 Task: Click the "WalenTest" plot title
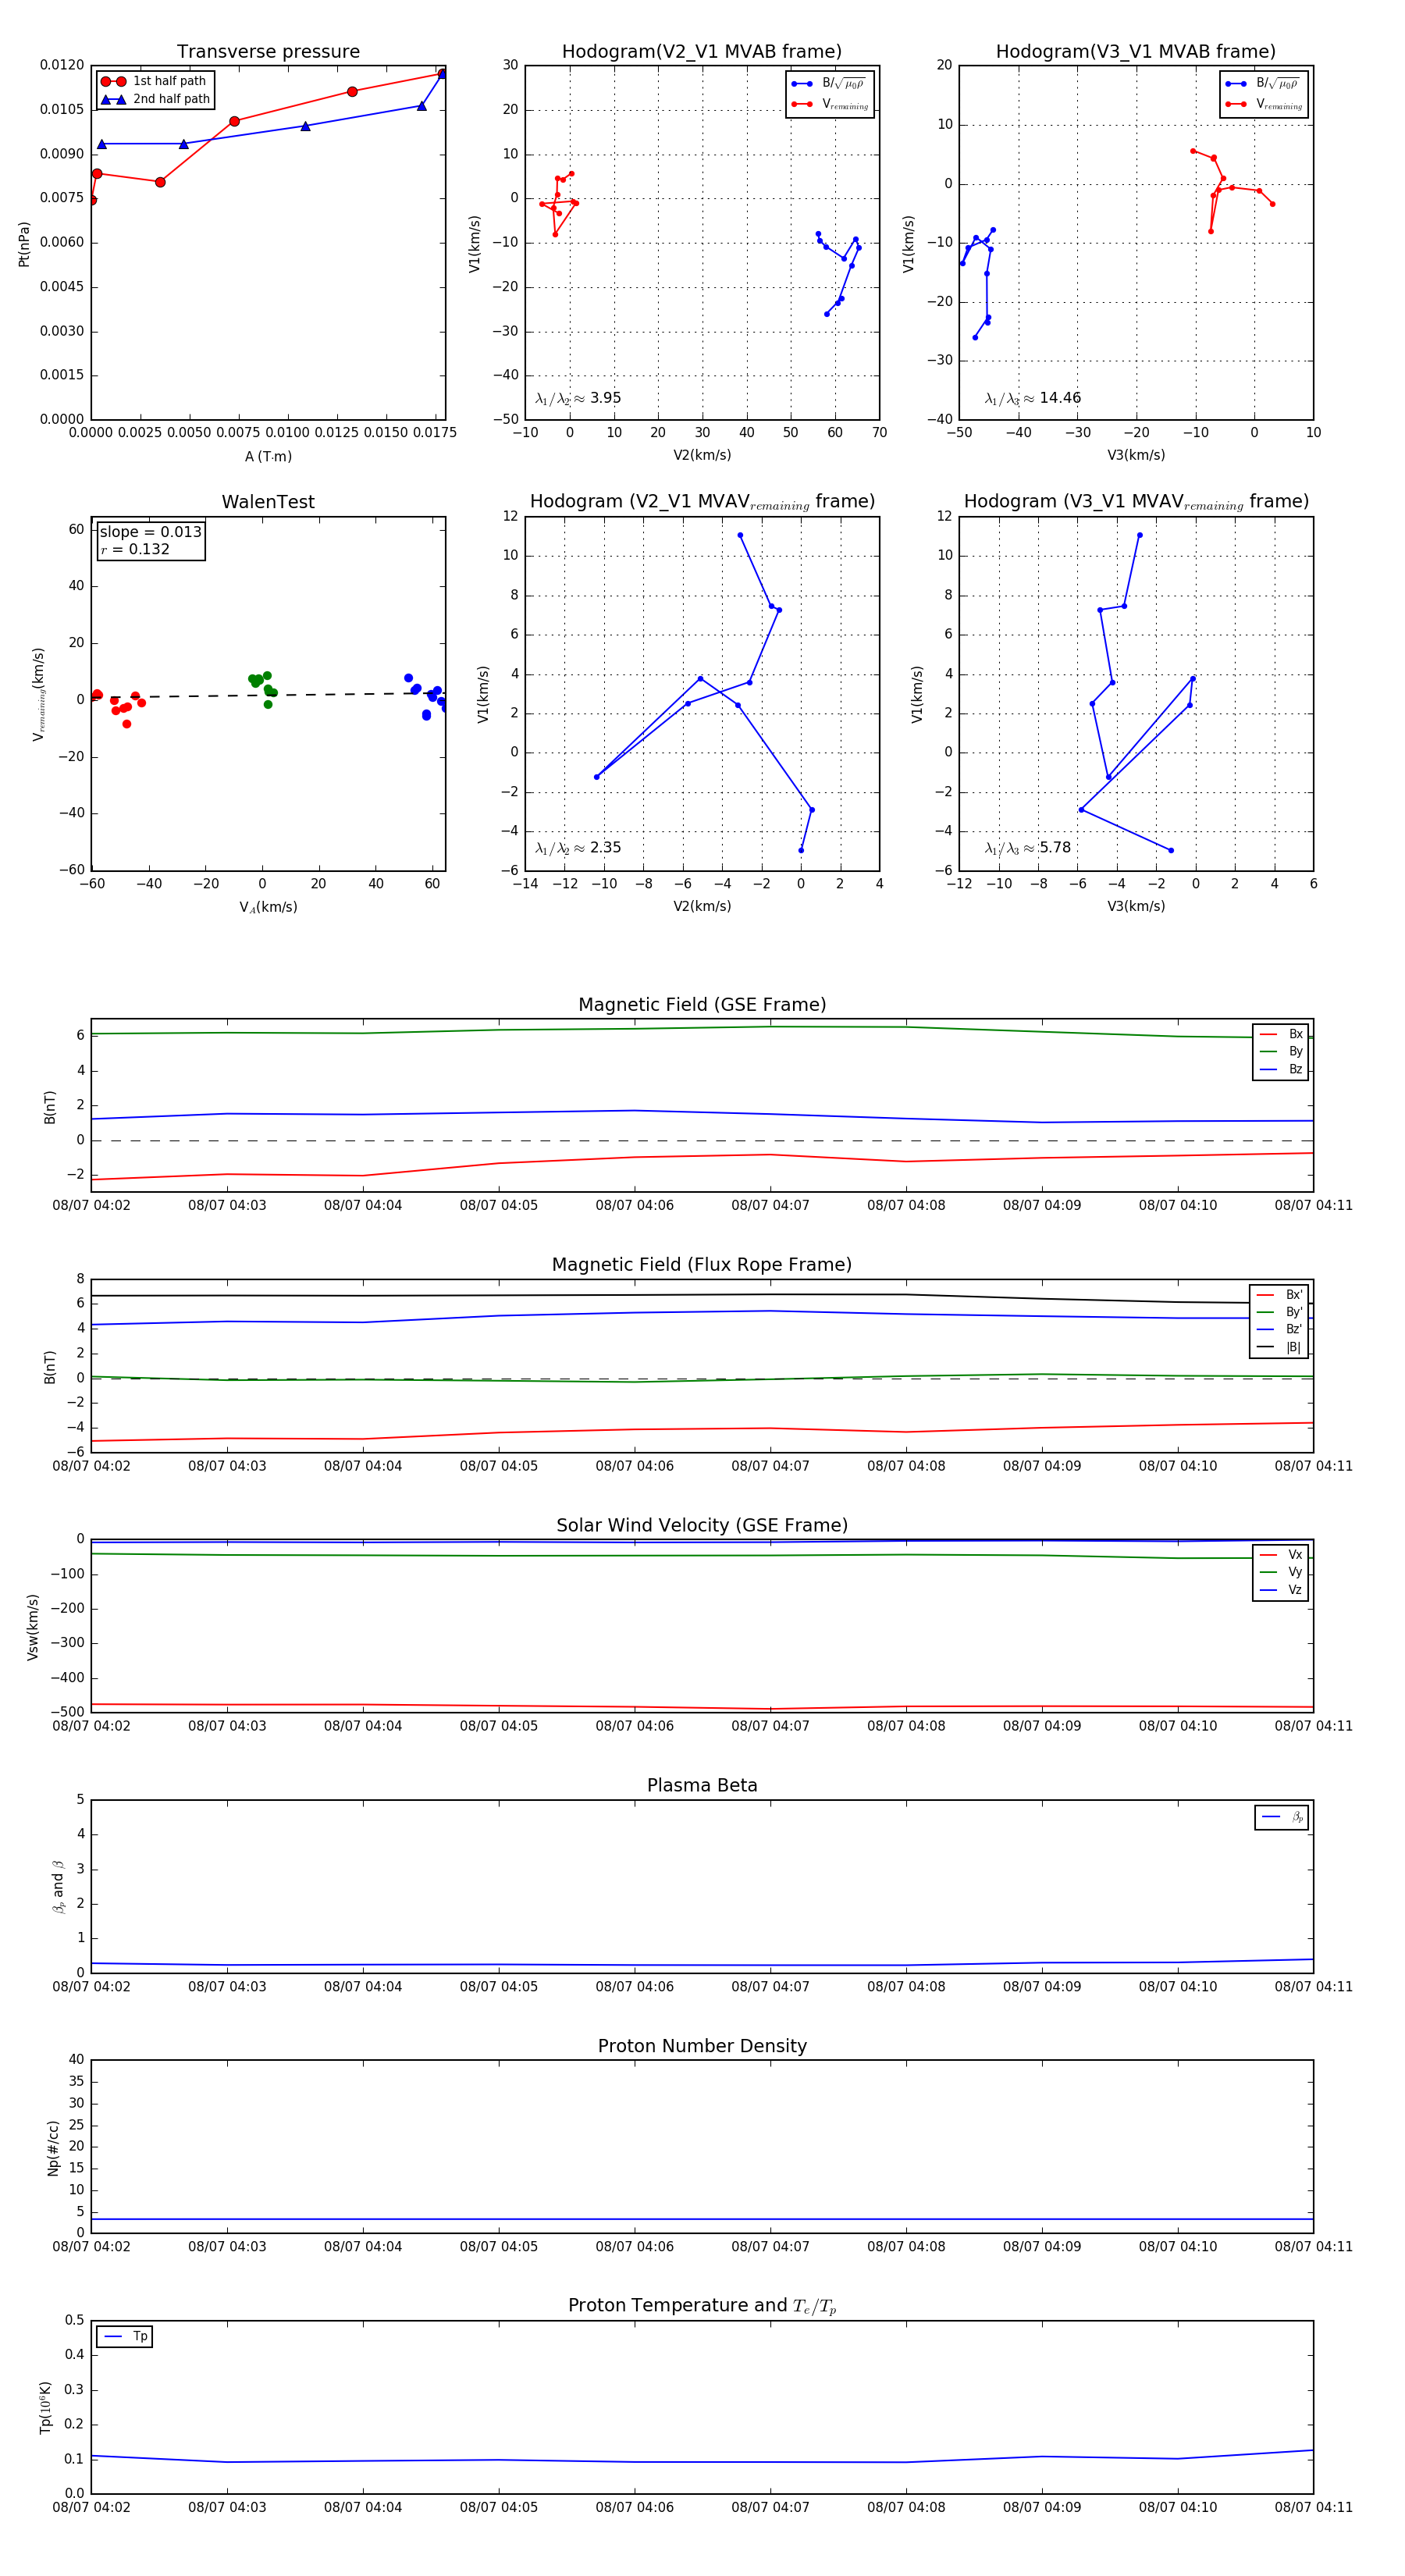point(268,502)
